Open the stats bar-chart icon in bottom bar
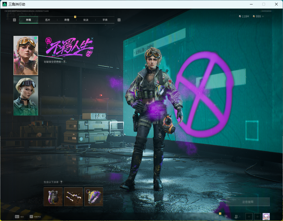Screen dimensions: 283x221 (x=217, y=217)
